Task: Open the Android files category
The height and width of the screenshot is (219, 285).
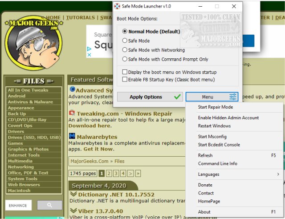Action: (x=34, y=96)
